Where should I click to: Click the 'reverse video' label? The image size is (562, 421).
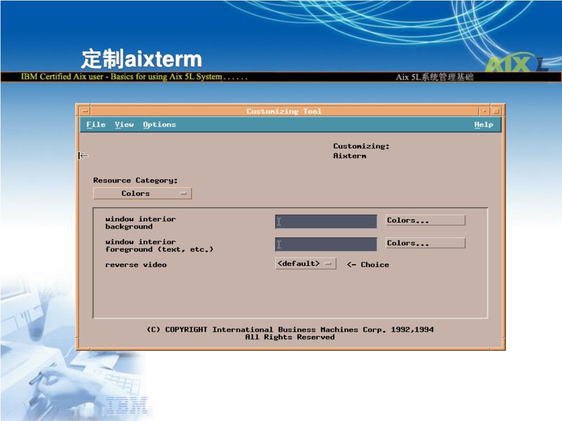pos(136,265)
